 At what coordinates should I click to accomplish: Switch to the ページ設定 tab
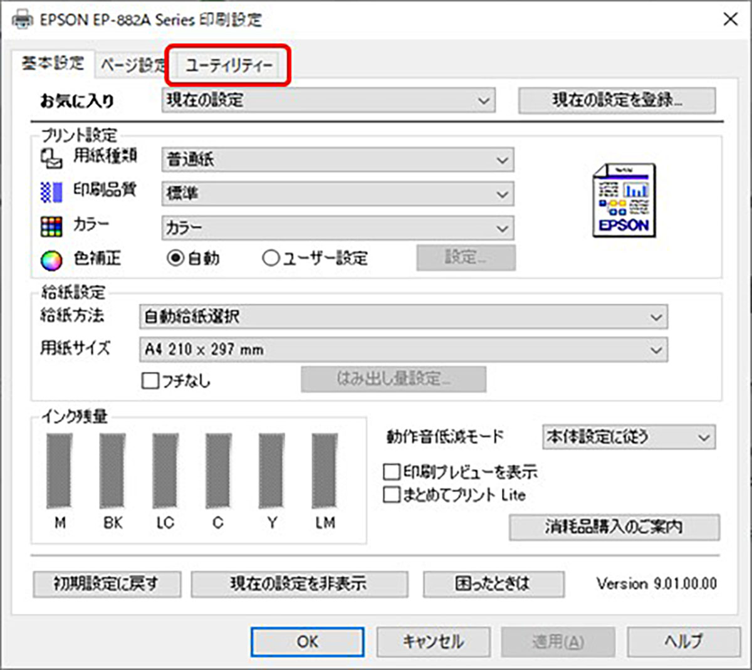(x=132, y=65)
